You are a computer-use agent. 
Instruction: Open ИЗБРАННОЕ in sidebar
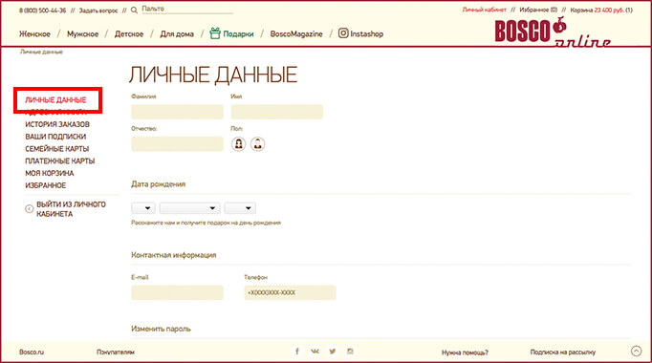45,185
